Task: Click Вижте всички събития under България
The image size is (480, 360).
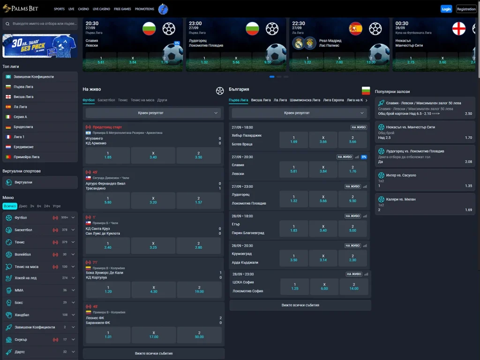Action: 300,305
